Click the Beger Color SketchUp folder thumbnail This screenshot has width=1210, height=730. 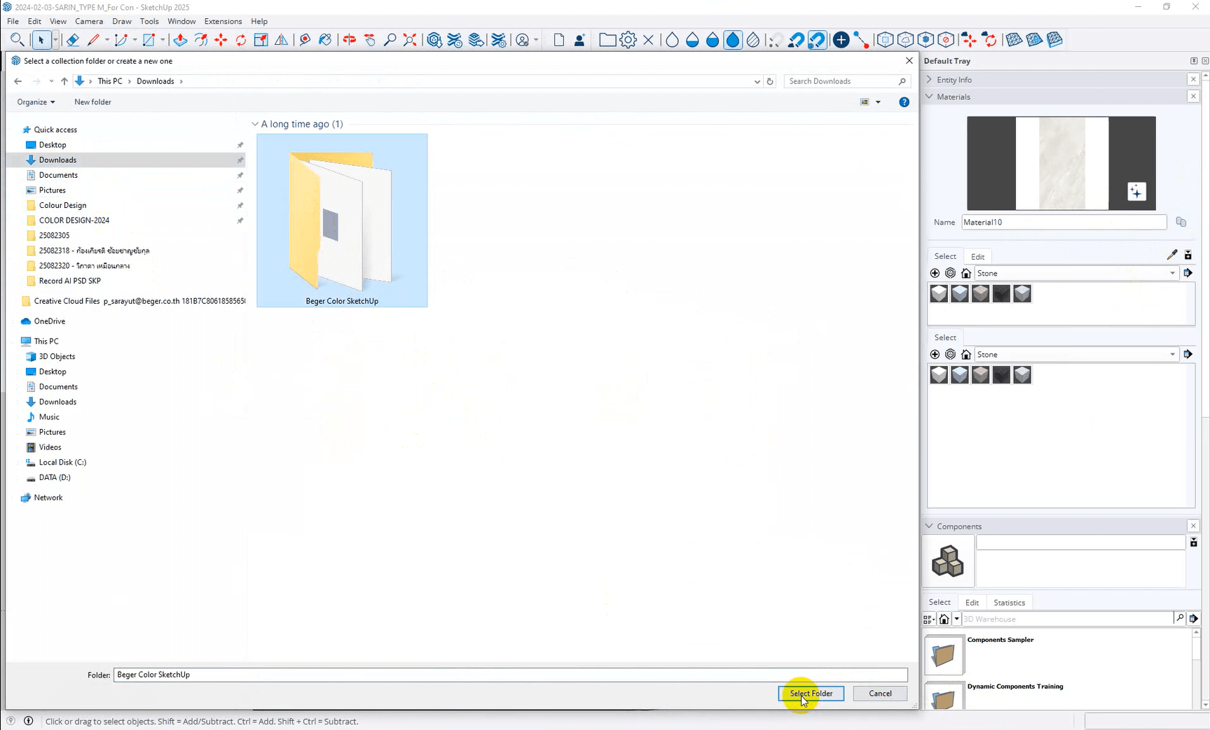342,220
